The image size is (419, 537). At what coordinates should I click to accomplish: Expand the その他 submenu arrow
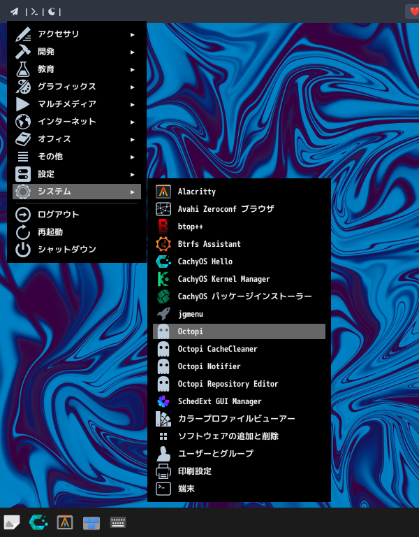click(x=133, y=157)
